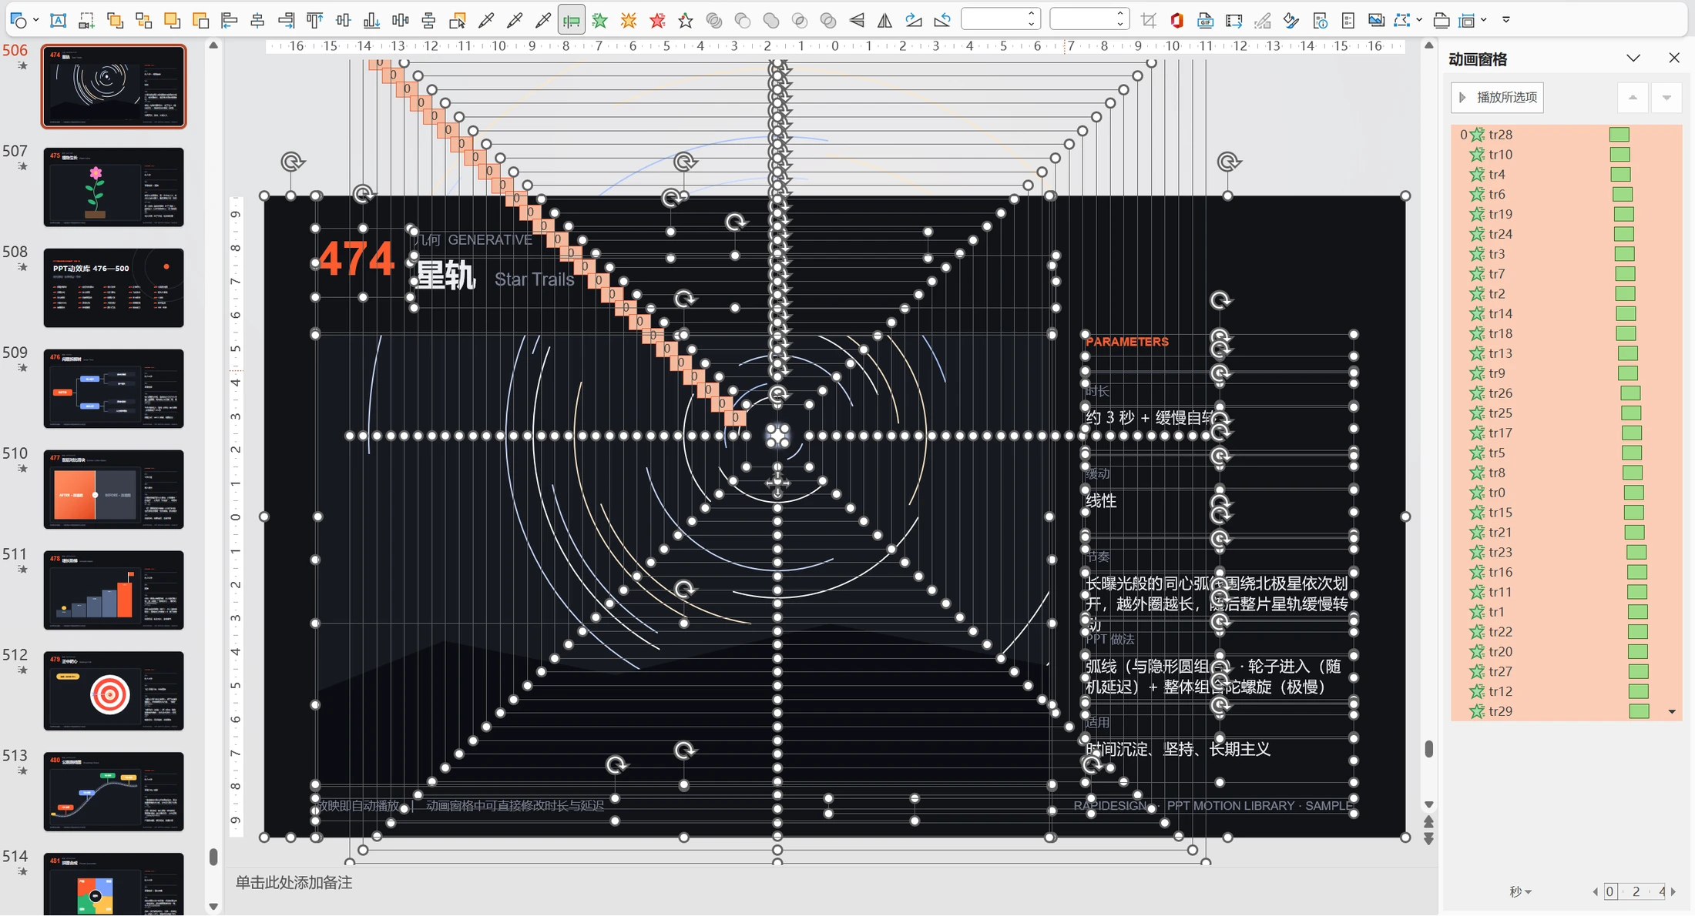The height and width of the screenshot is (916, 1695).
Task: Toggle the Animation pane button
Action: tap(571, 20)
